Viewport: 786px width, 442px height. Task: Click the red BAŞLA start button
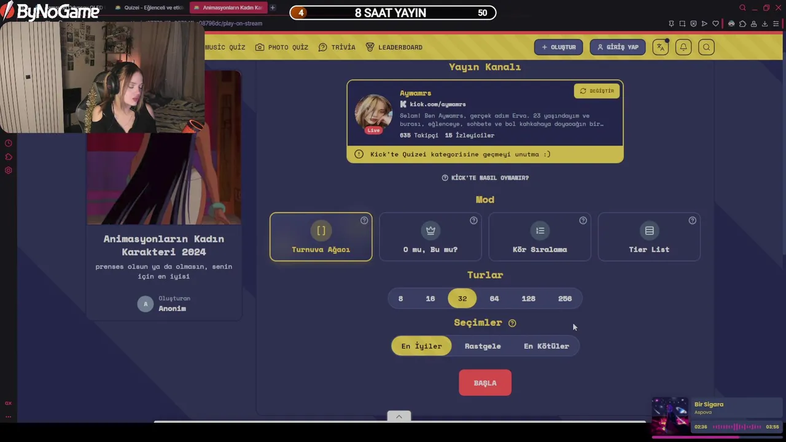[485, 383]
